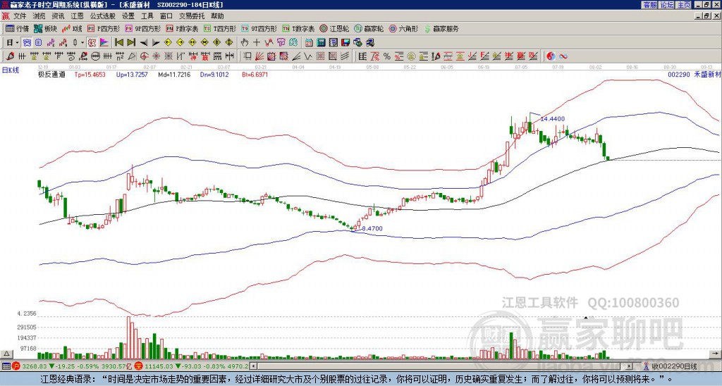Open the P四方形 tool
This screenshot has height=386, width=722.
[x=104, y=28]
